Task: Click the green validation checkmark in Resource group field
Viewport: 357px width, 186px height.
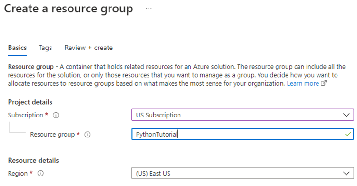Action: (x=347, y=134)
